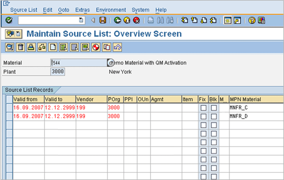This screenshot has width=284, height=180.
Task: Click the Valid from column header
Action: [x=28, y=99]
